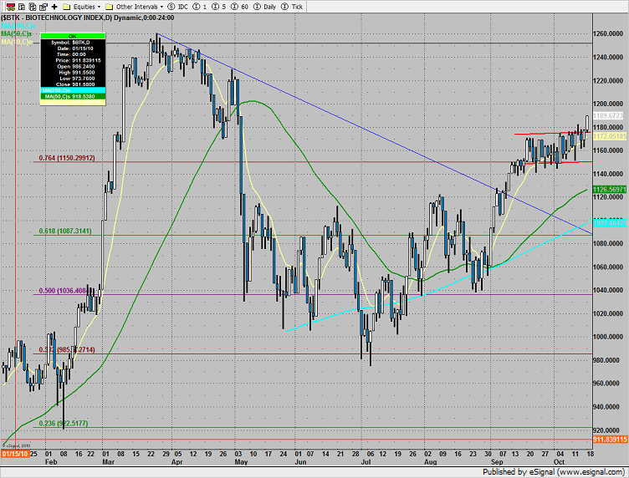Click the red 911.839115 price marker

610,440
